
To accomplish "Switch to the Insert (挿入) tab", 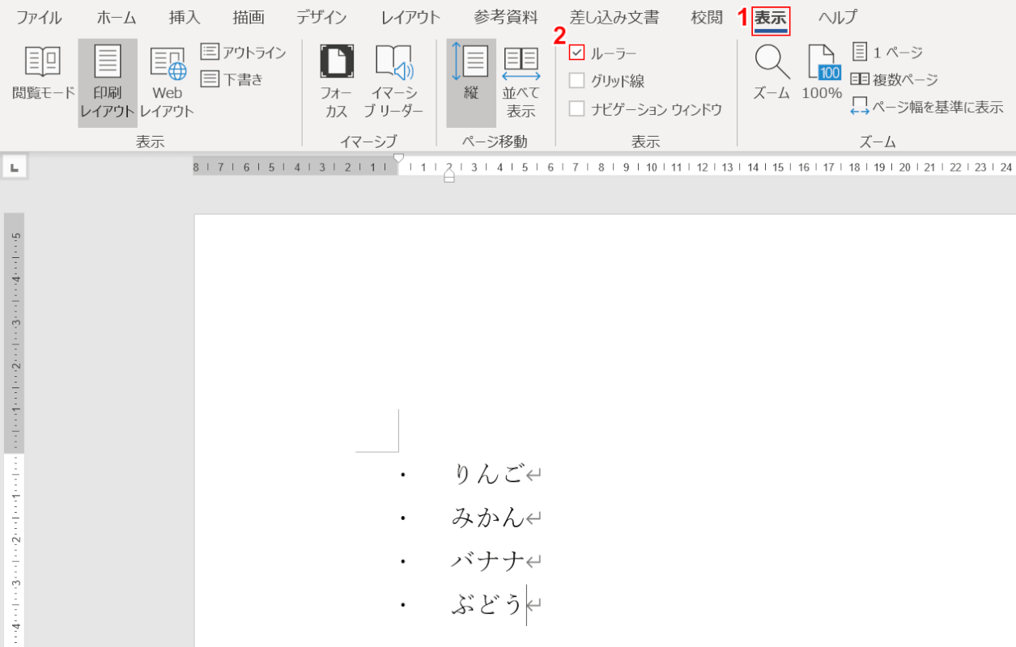I will tap(185, 18).
